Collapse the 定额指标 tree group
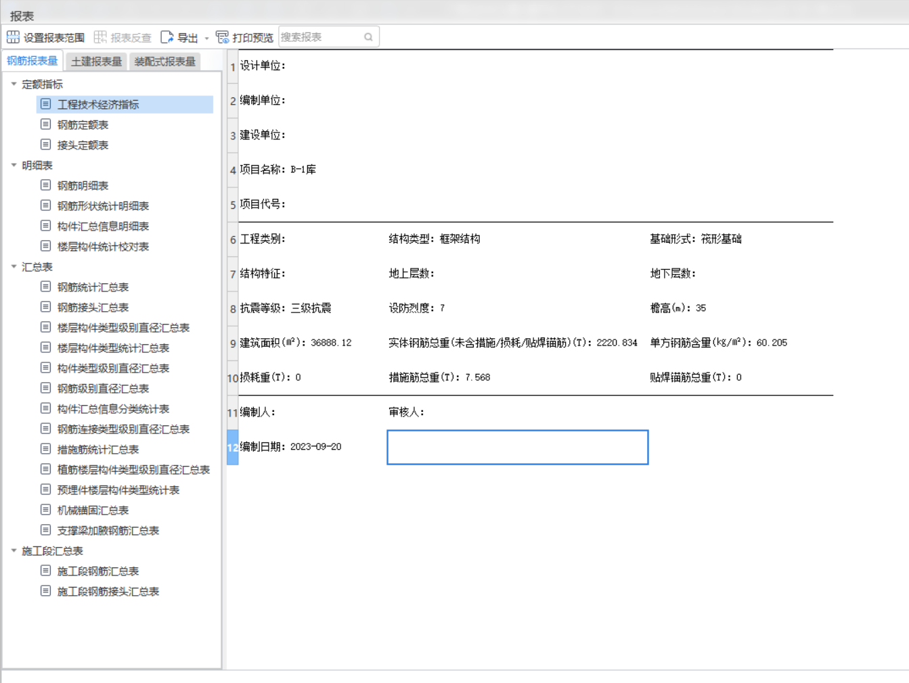Viewport: 909px width, 683px height. click(x=14, y=84)
